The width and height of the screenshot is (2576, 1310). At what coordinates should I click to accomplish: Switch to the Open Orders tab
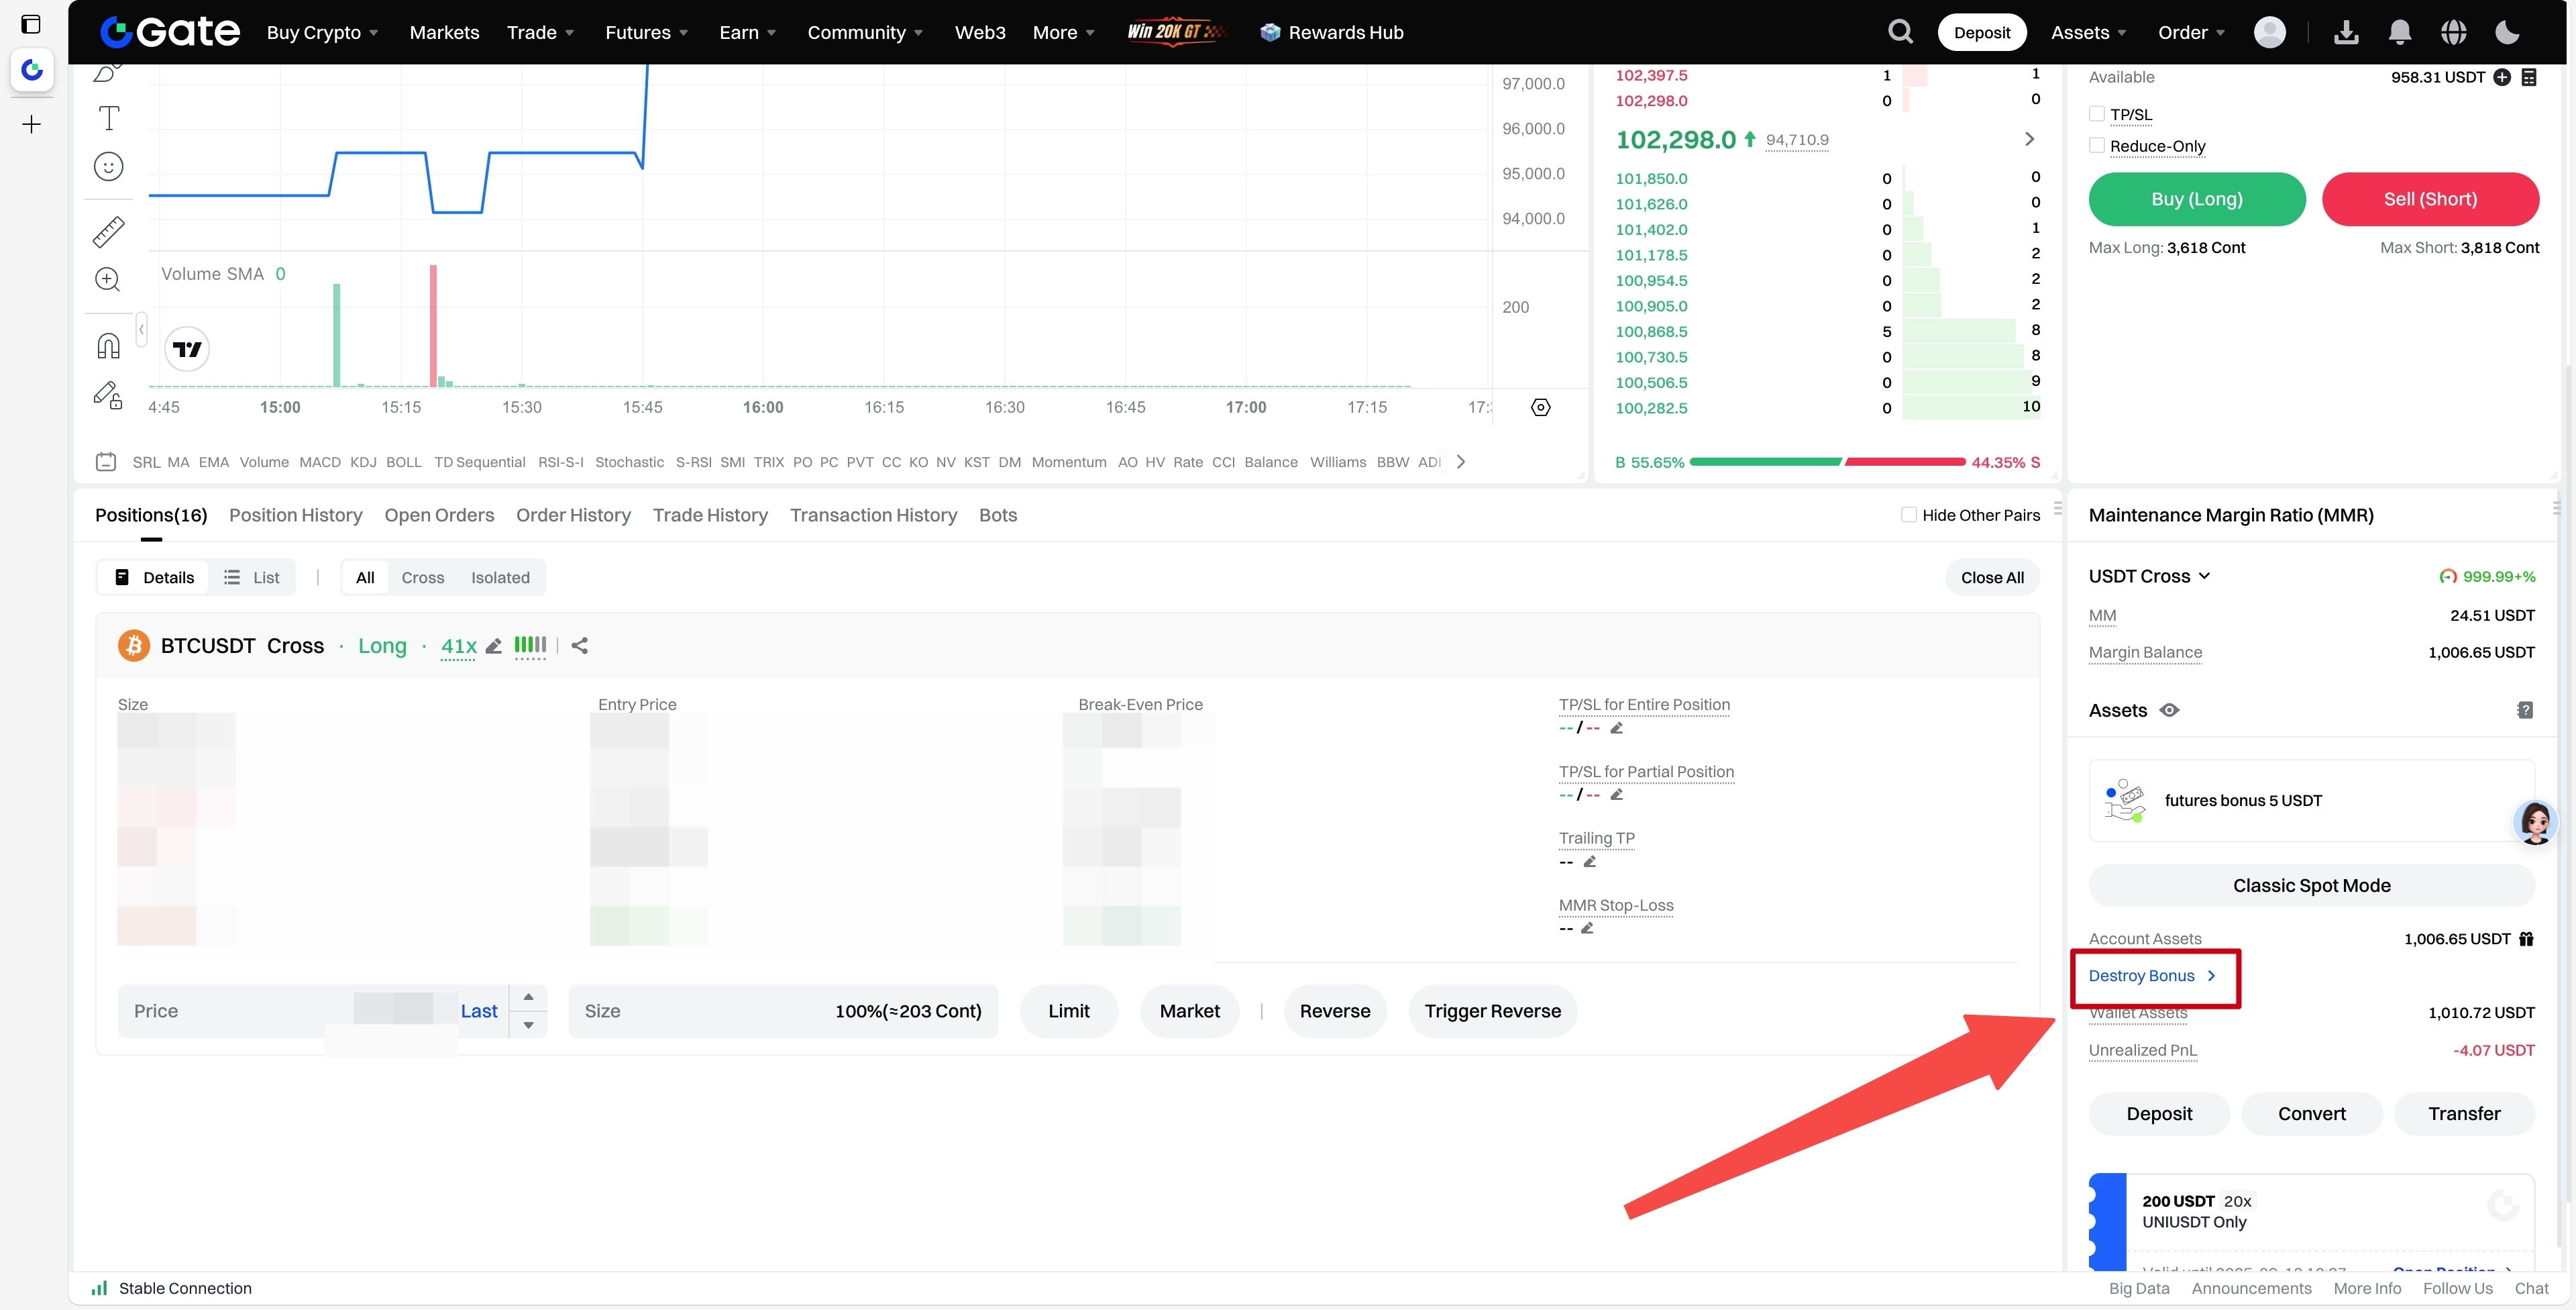[x=439, y=514]
